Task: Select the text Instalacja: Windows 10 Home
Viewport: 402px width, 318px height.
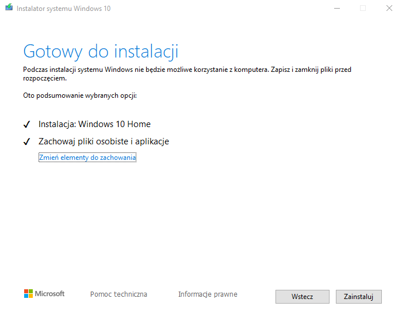Action: pos(94,124)
